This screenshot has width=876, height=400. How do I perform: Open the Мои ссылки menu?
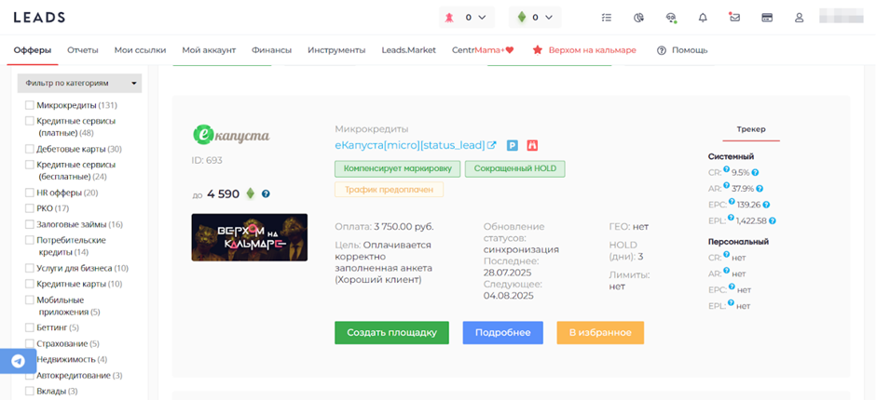pyautogui.click(x=140, y=50)
